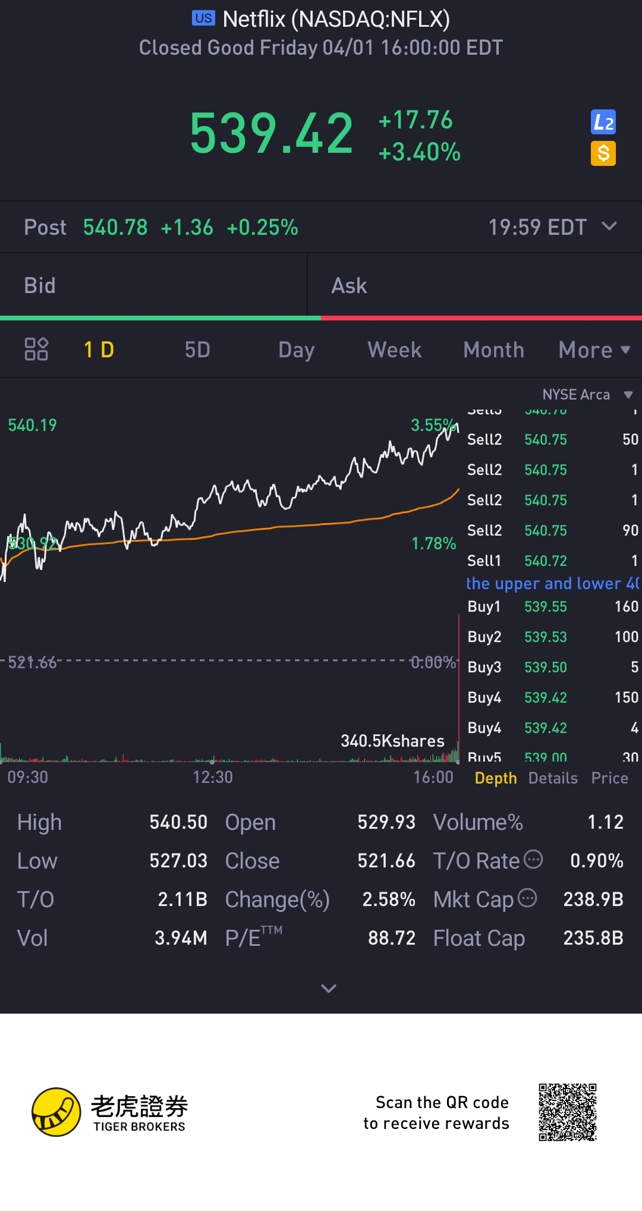Select Buy4 row with quantity 4
Screen dimensions: 642x1211
[552, 728]
